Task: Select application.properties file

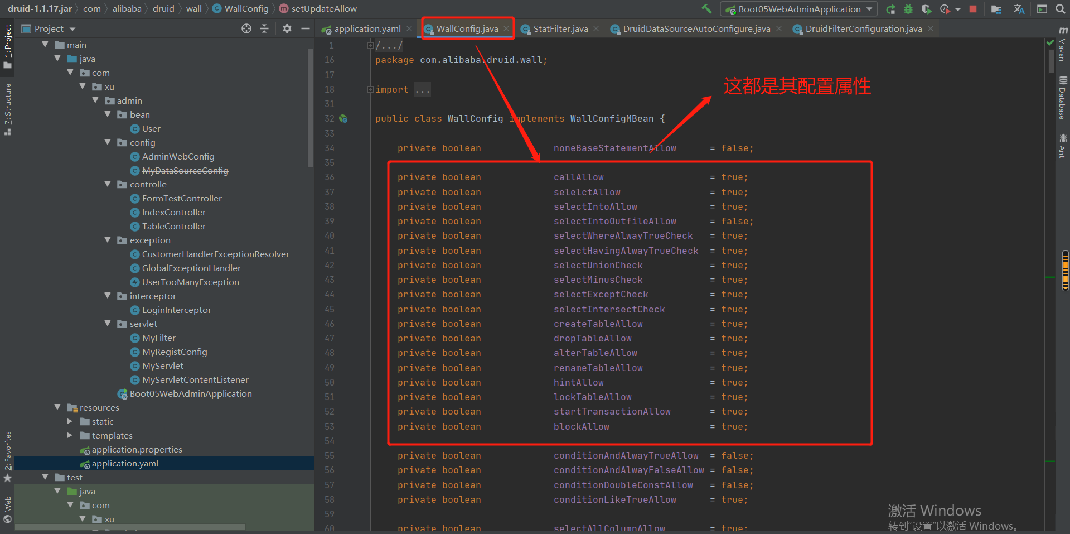Action: pyautogui.click(x=131, y=449)
